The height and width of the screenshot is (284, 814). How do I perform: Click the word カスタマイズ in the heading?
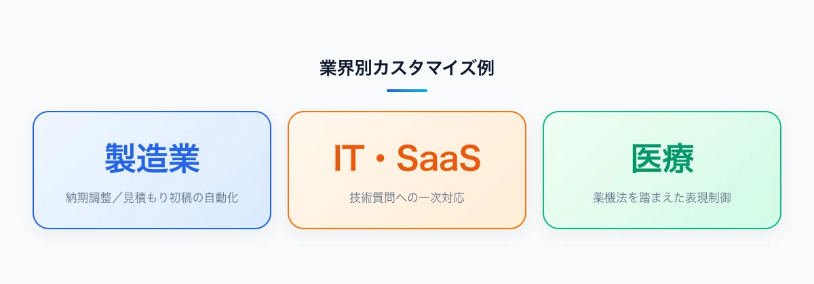(x=423, y=68)
